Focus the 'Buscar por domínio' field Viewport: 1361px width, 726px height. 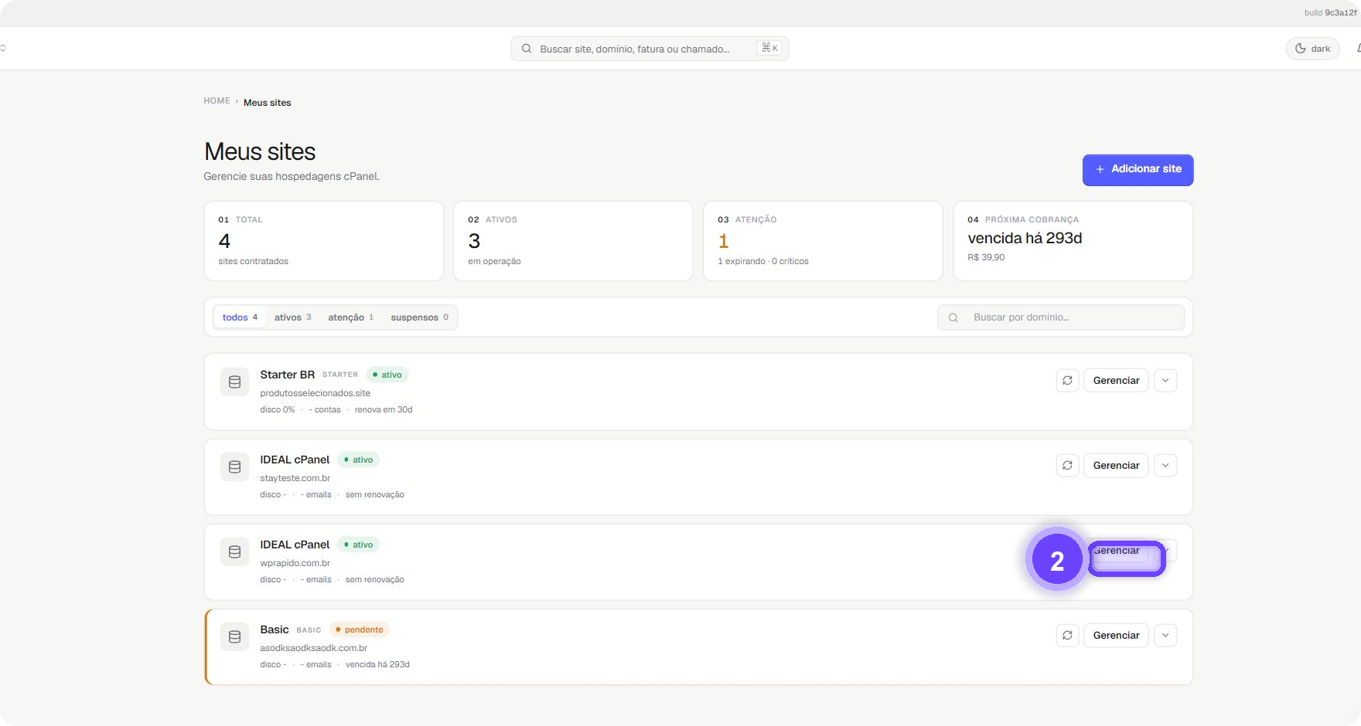1061,317
